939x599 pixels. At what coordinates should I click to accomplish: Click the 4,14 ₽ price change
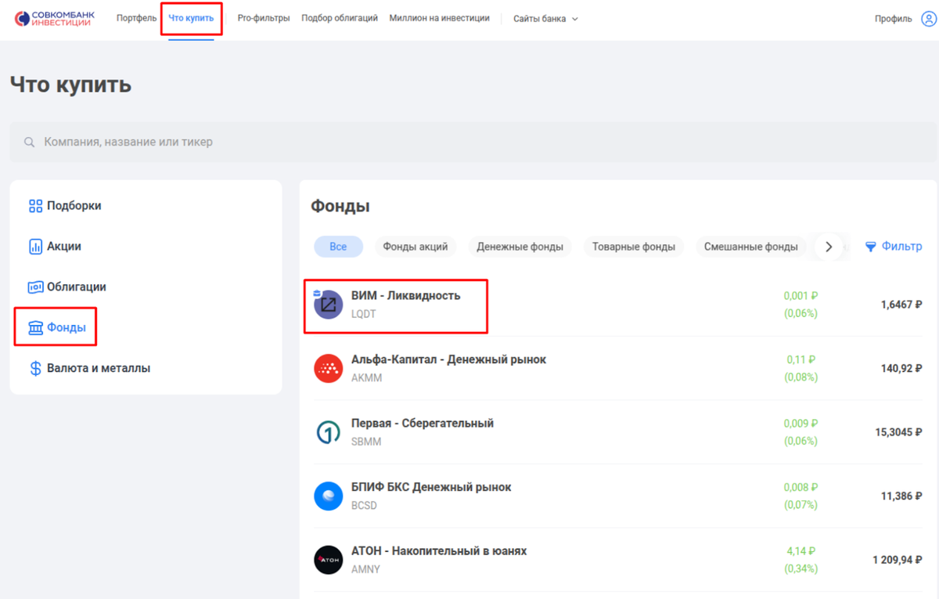click(801, 551)
